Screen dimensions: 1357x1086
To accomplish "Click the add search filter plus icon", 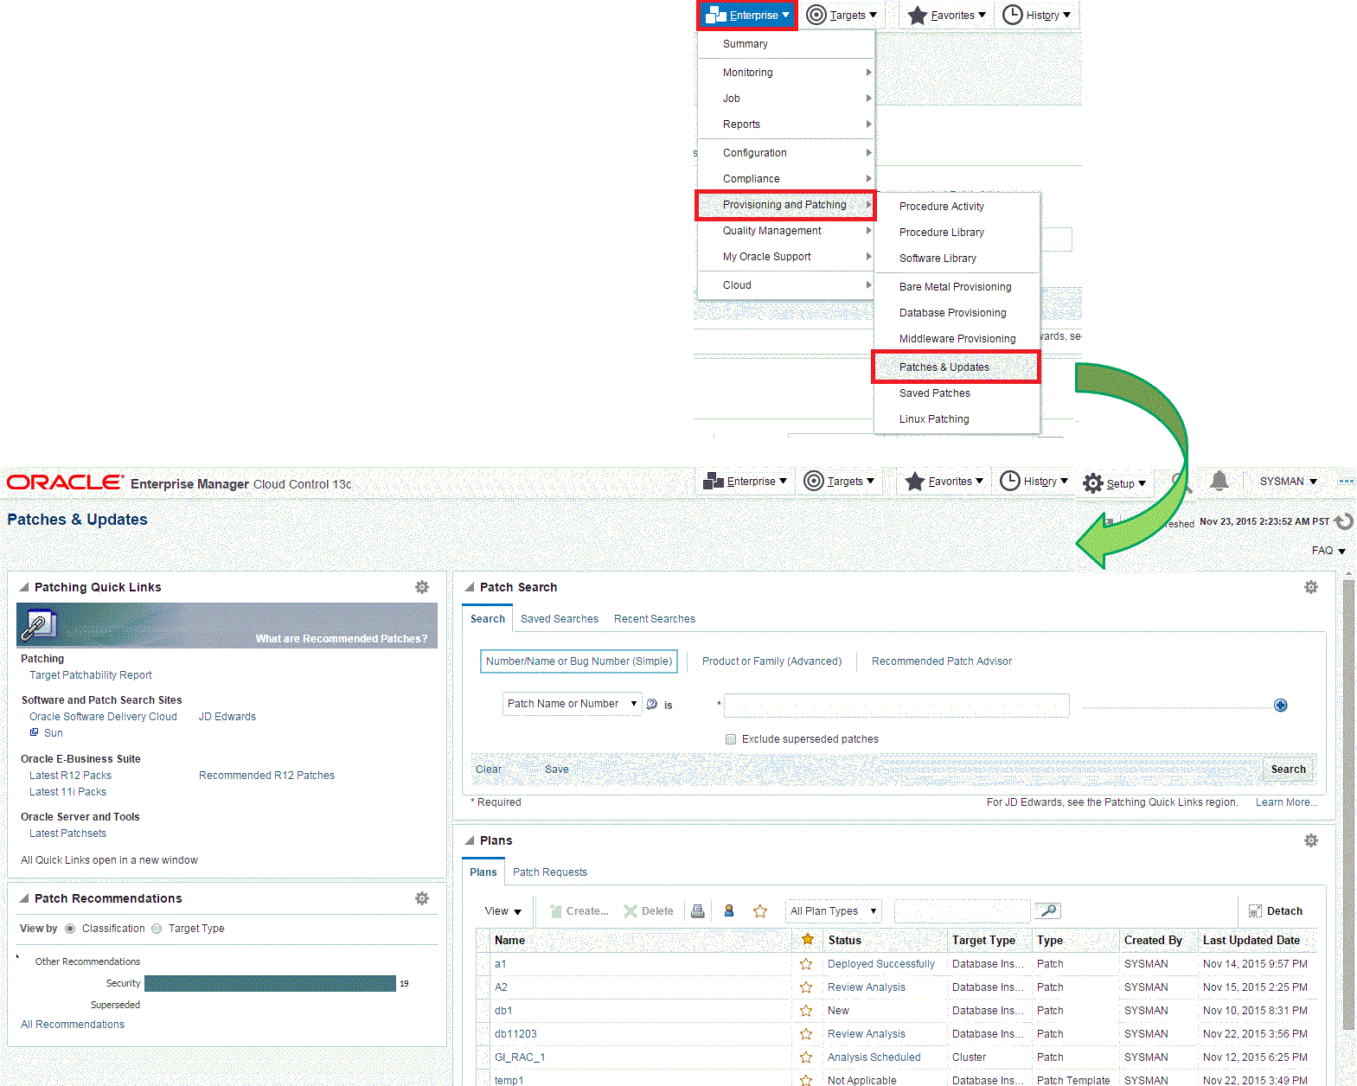I will 1281,706.
